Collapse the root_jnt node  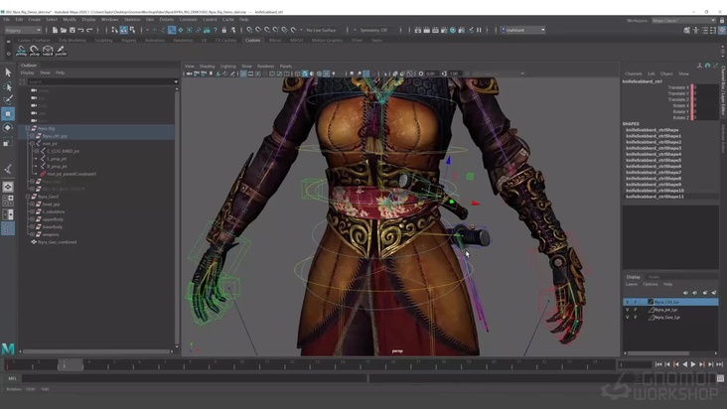[x=32, y=144]
